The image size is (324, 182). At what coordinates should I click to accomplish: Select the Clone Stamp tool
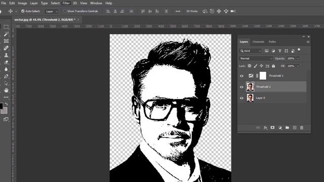[x=6, y=55]
